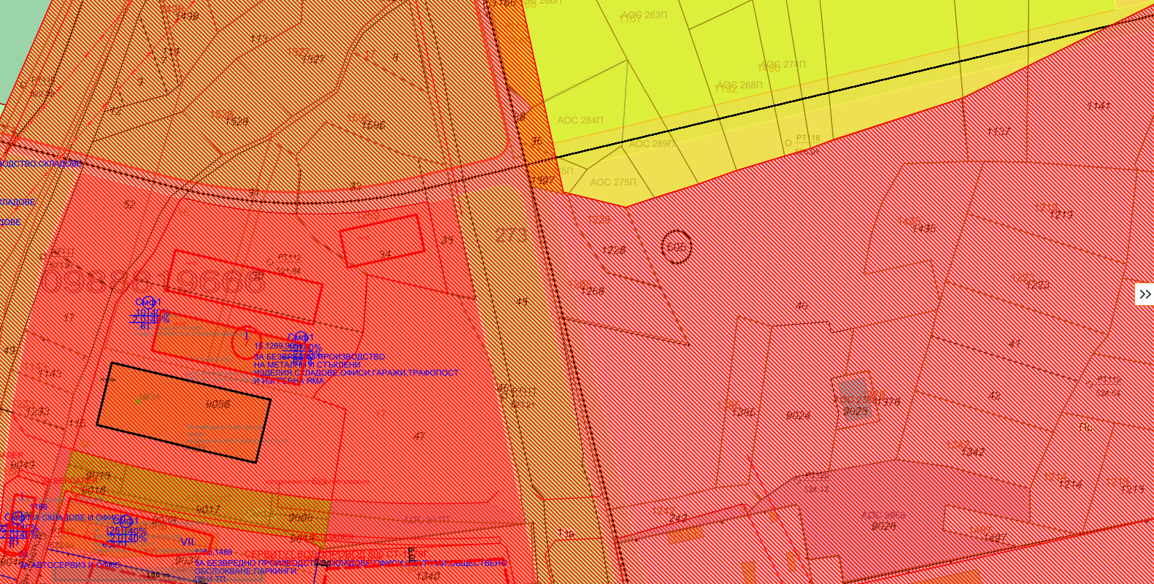The height and width of the screenshot is (584, 1154).
Task: Click the parcel numbered 1596
Action: 372,125
